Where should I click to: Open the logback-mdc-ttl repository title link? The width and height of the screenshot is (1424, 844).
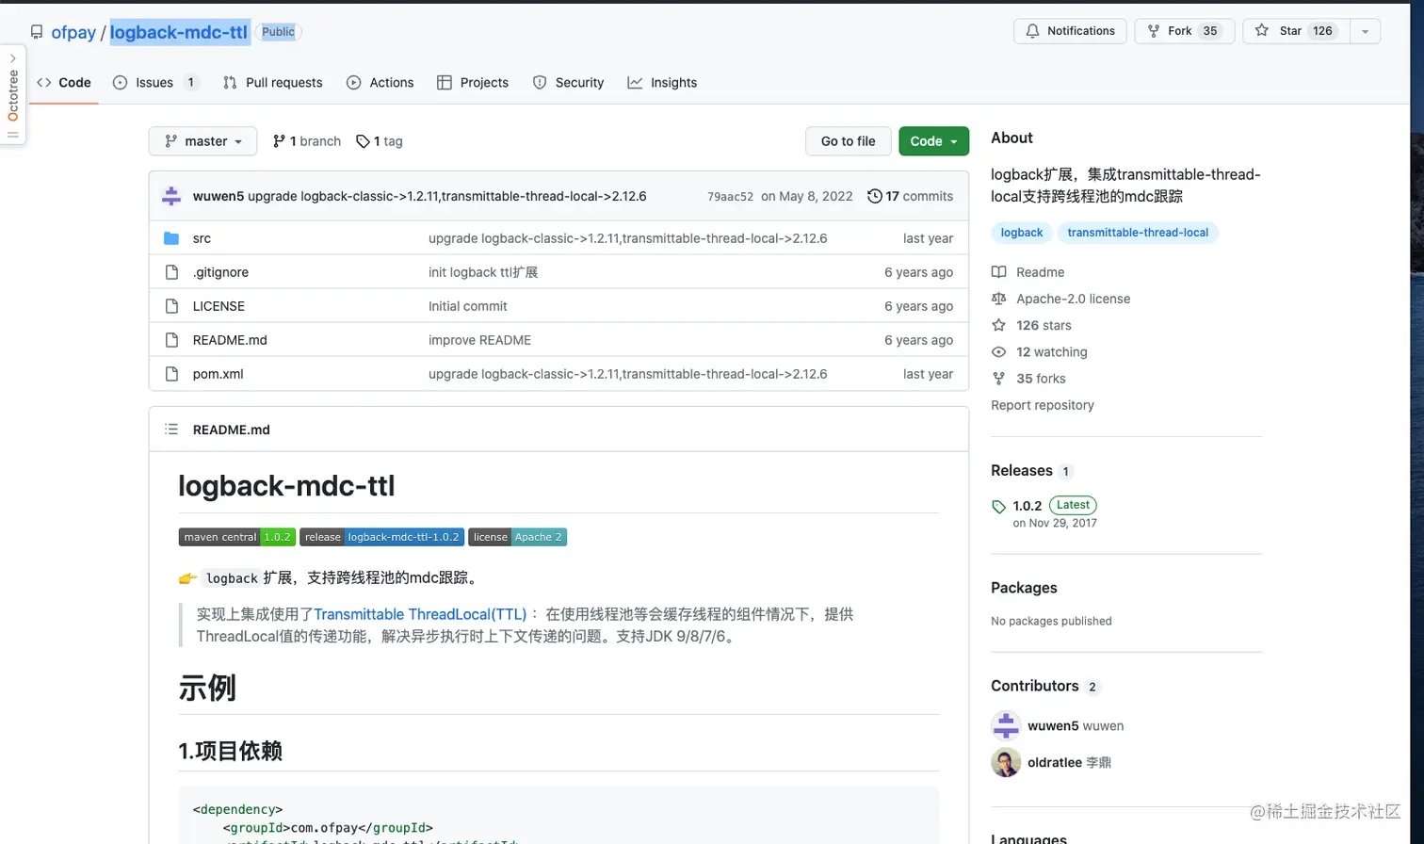(x=179, y=32)
